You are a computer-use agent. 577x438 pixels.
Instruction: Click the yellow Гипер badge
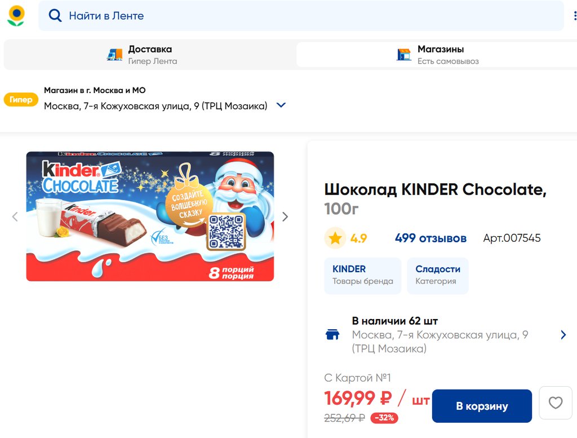pos(21,100)
